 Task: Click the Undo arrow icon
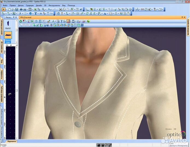tap(49, 9)
